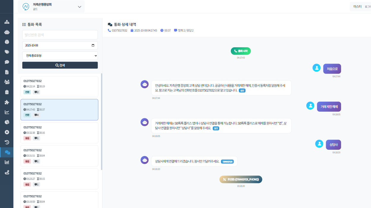Click the 끊음 tag on 03:31:51 call
Screen dimensions: 371x208
[27, 161]
